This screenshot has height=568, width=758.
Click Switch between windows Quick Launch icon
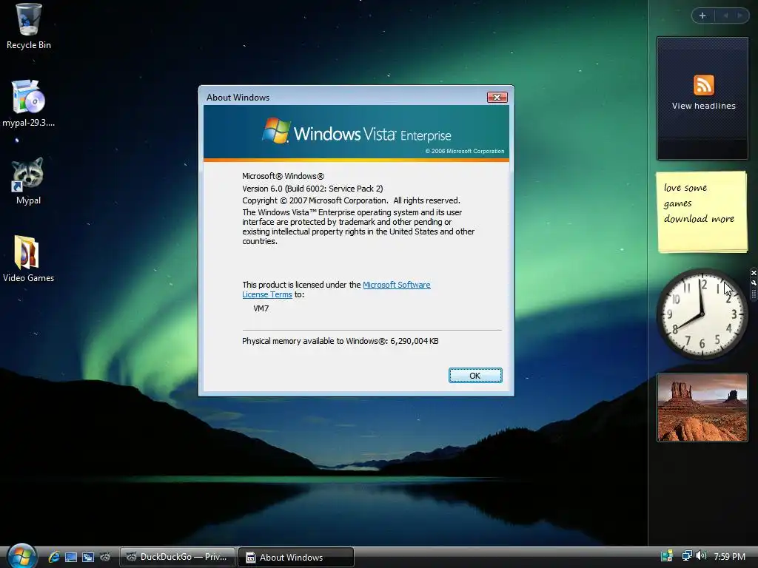88,557
